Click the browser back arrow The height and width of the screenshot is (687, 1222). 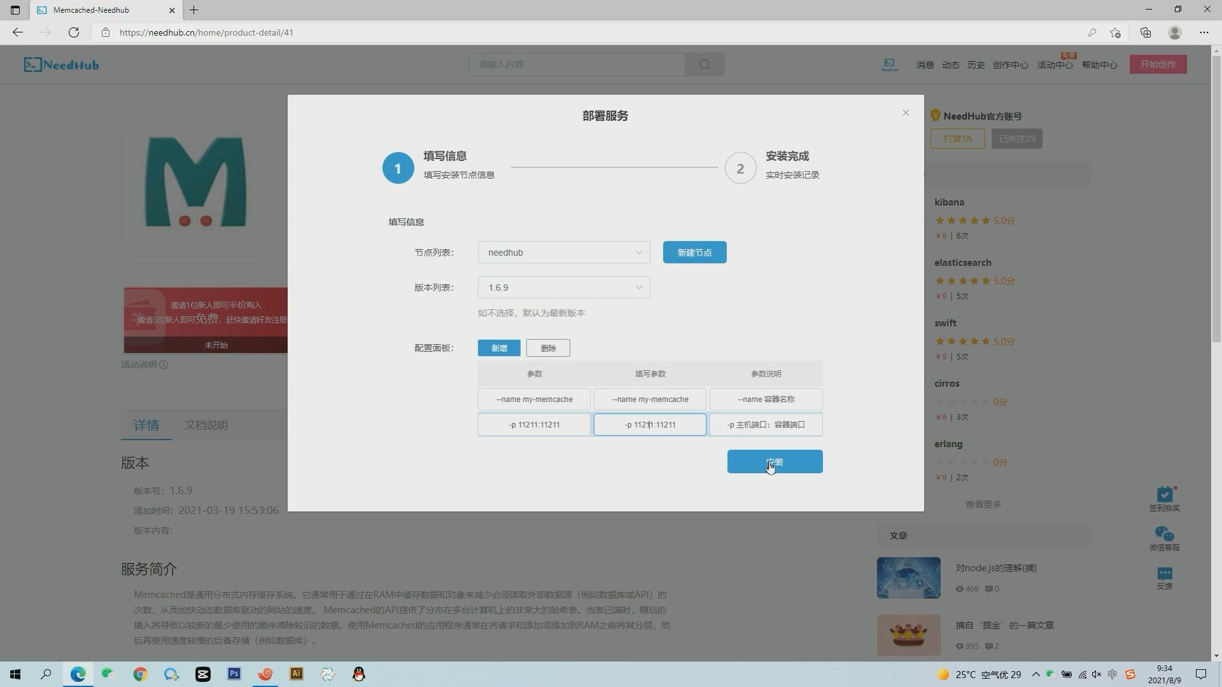coord(18,32)
